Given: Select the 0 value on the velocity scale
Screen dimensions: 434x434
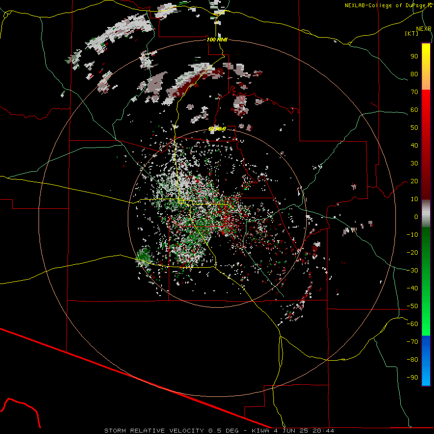Looking at the screenshot, I should click(416, 217).
